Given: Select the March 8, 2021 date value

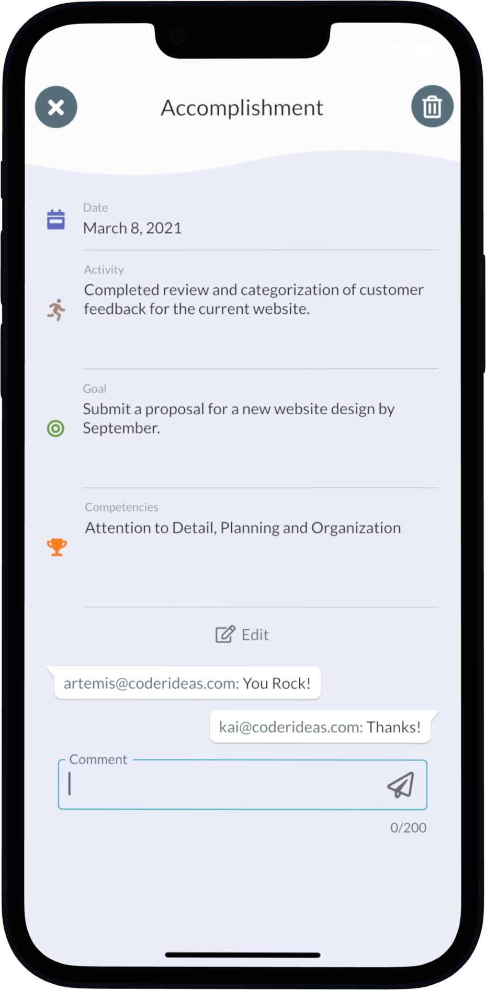Looking at the screenshot, I should [x=132, y=228].
